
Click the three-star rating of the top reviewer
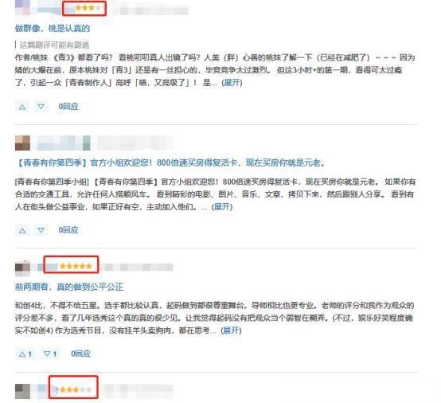[x=88, y=8]
